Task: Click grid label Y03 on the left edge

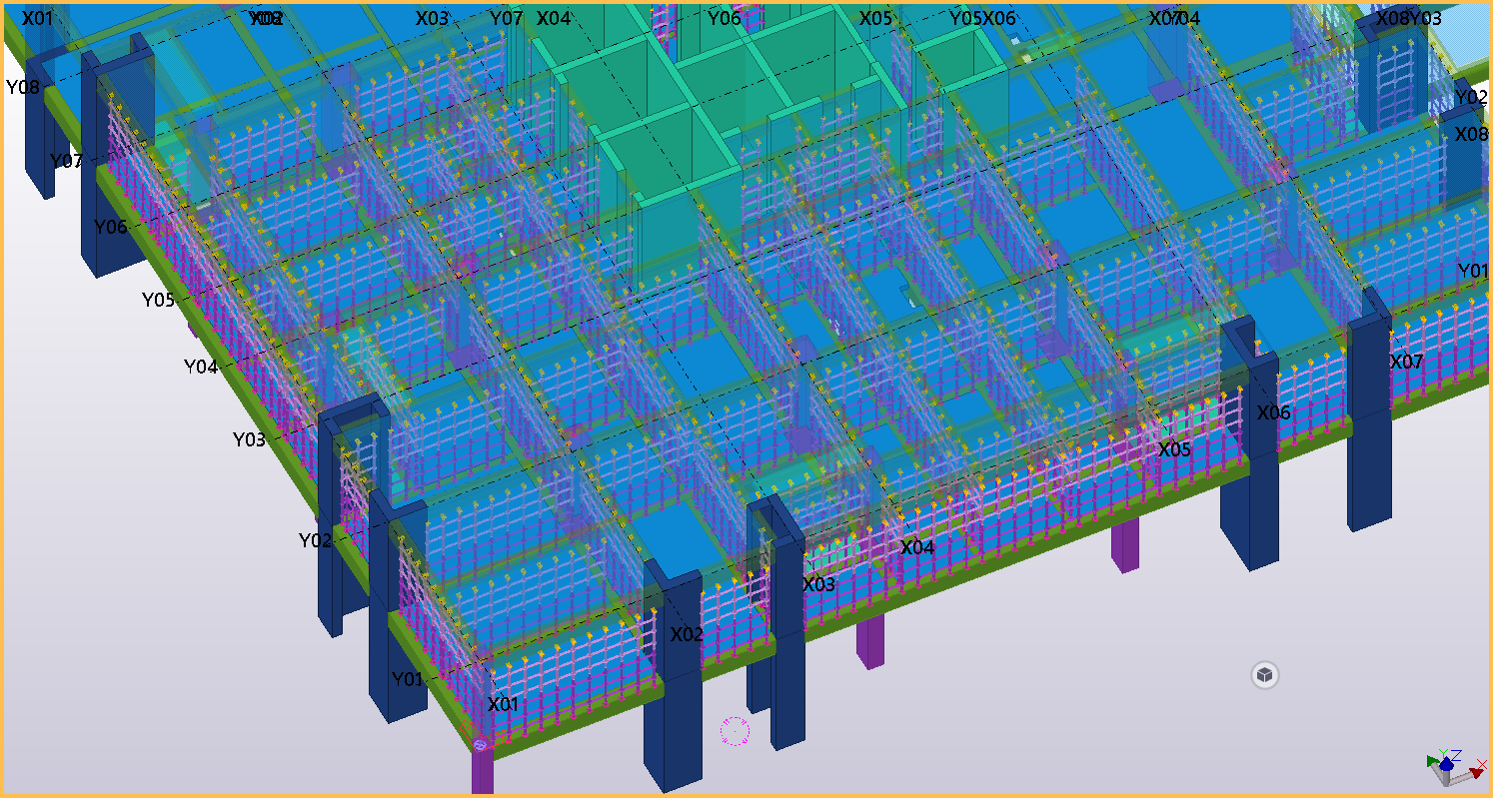Action: pos(249,439)
